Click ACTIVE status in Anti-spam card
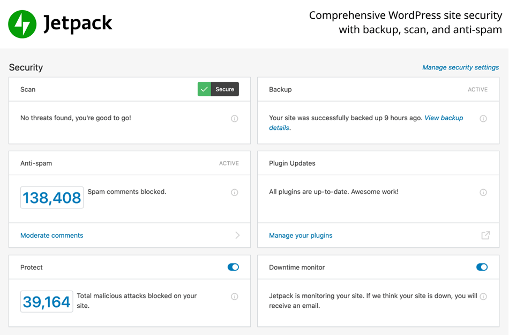 pyautogui.click(x=229, y=163)
